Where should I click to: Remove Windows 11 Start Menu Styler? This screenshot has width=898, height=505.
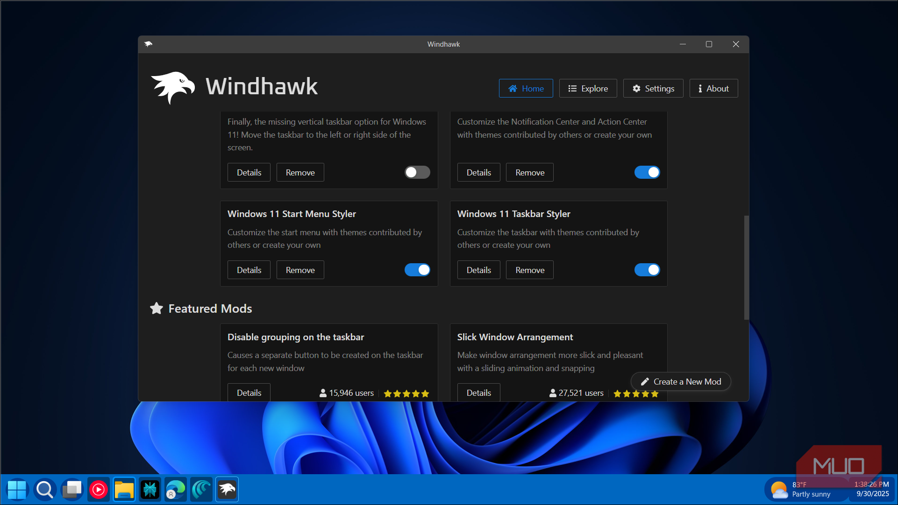pos(300,270)
